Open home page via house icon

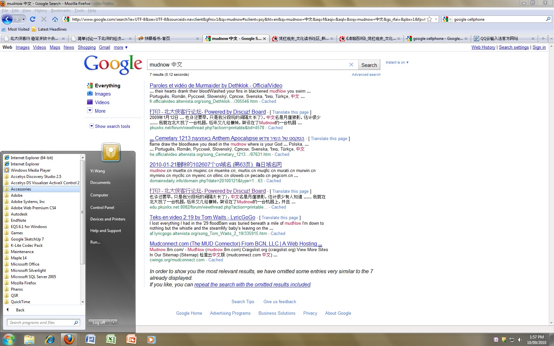[x=55, y=19]
